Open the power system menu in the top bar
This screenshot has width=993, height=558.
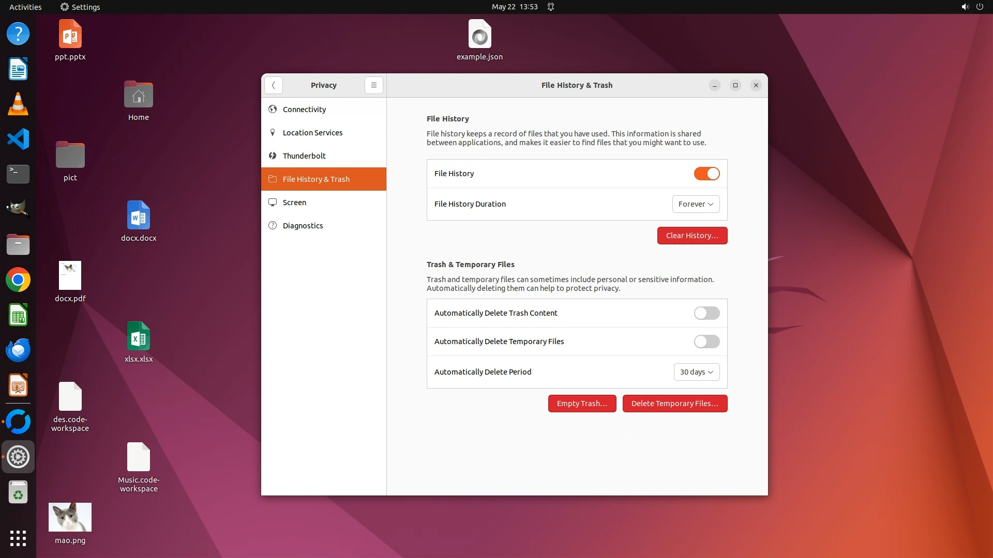point(979,7)
